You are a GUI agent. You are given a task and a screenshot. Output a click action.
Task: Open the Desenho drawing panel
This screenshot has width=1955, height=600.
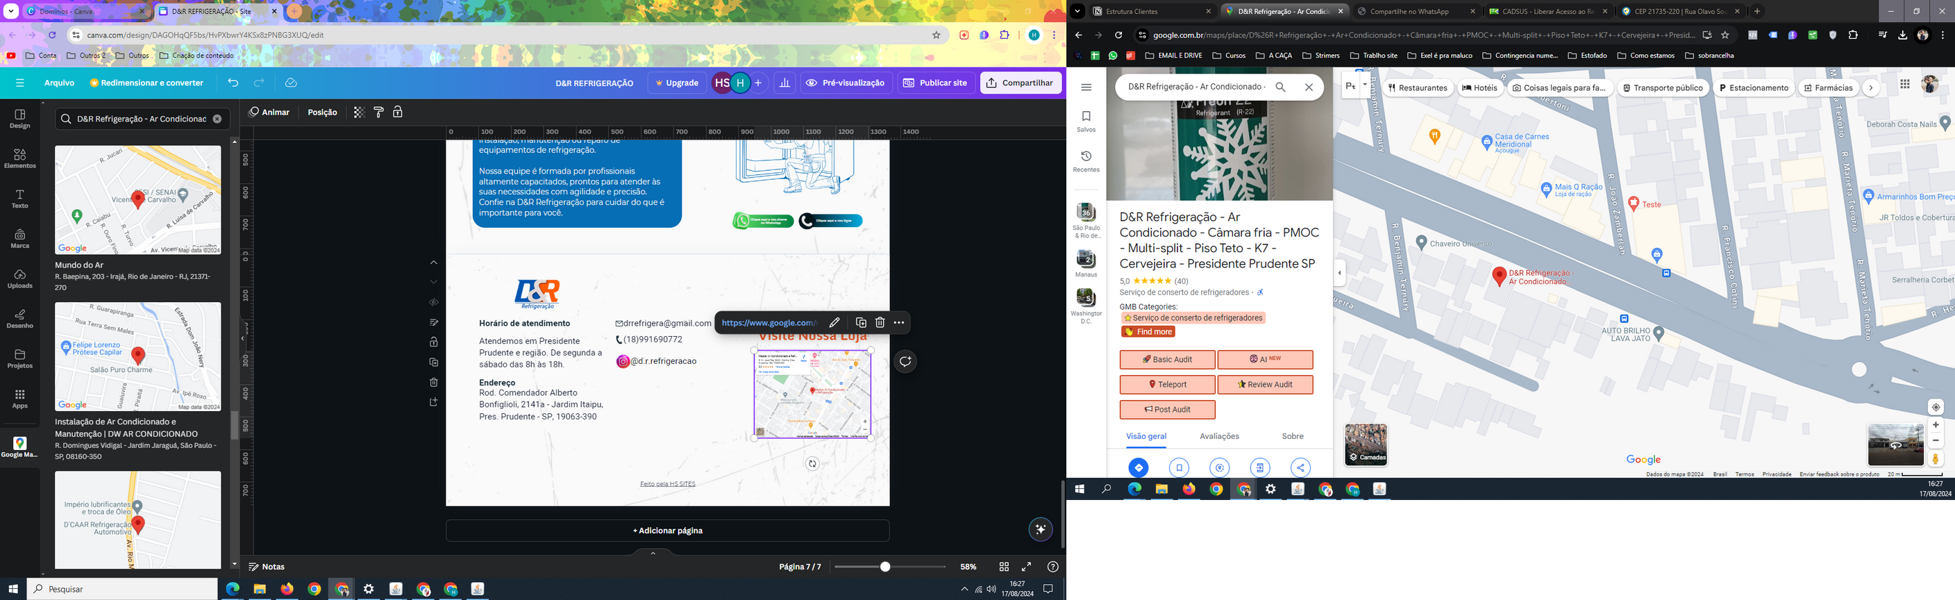click(x=19, y=319)
